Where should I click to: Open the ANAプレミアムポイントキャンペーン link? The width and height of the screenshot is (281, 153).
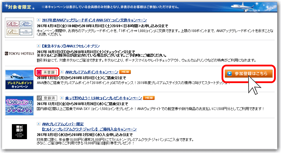coord(92,72)
